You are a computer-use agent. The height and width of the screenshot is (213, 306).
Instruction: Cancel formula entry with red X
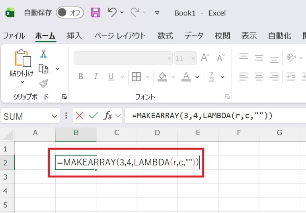[x=80, y=115]
